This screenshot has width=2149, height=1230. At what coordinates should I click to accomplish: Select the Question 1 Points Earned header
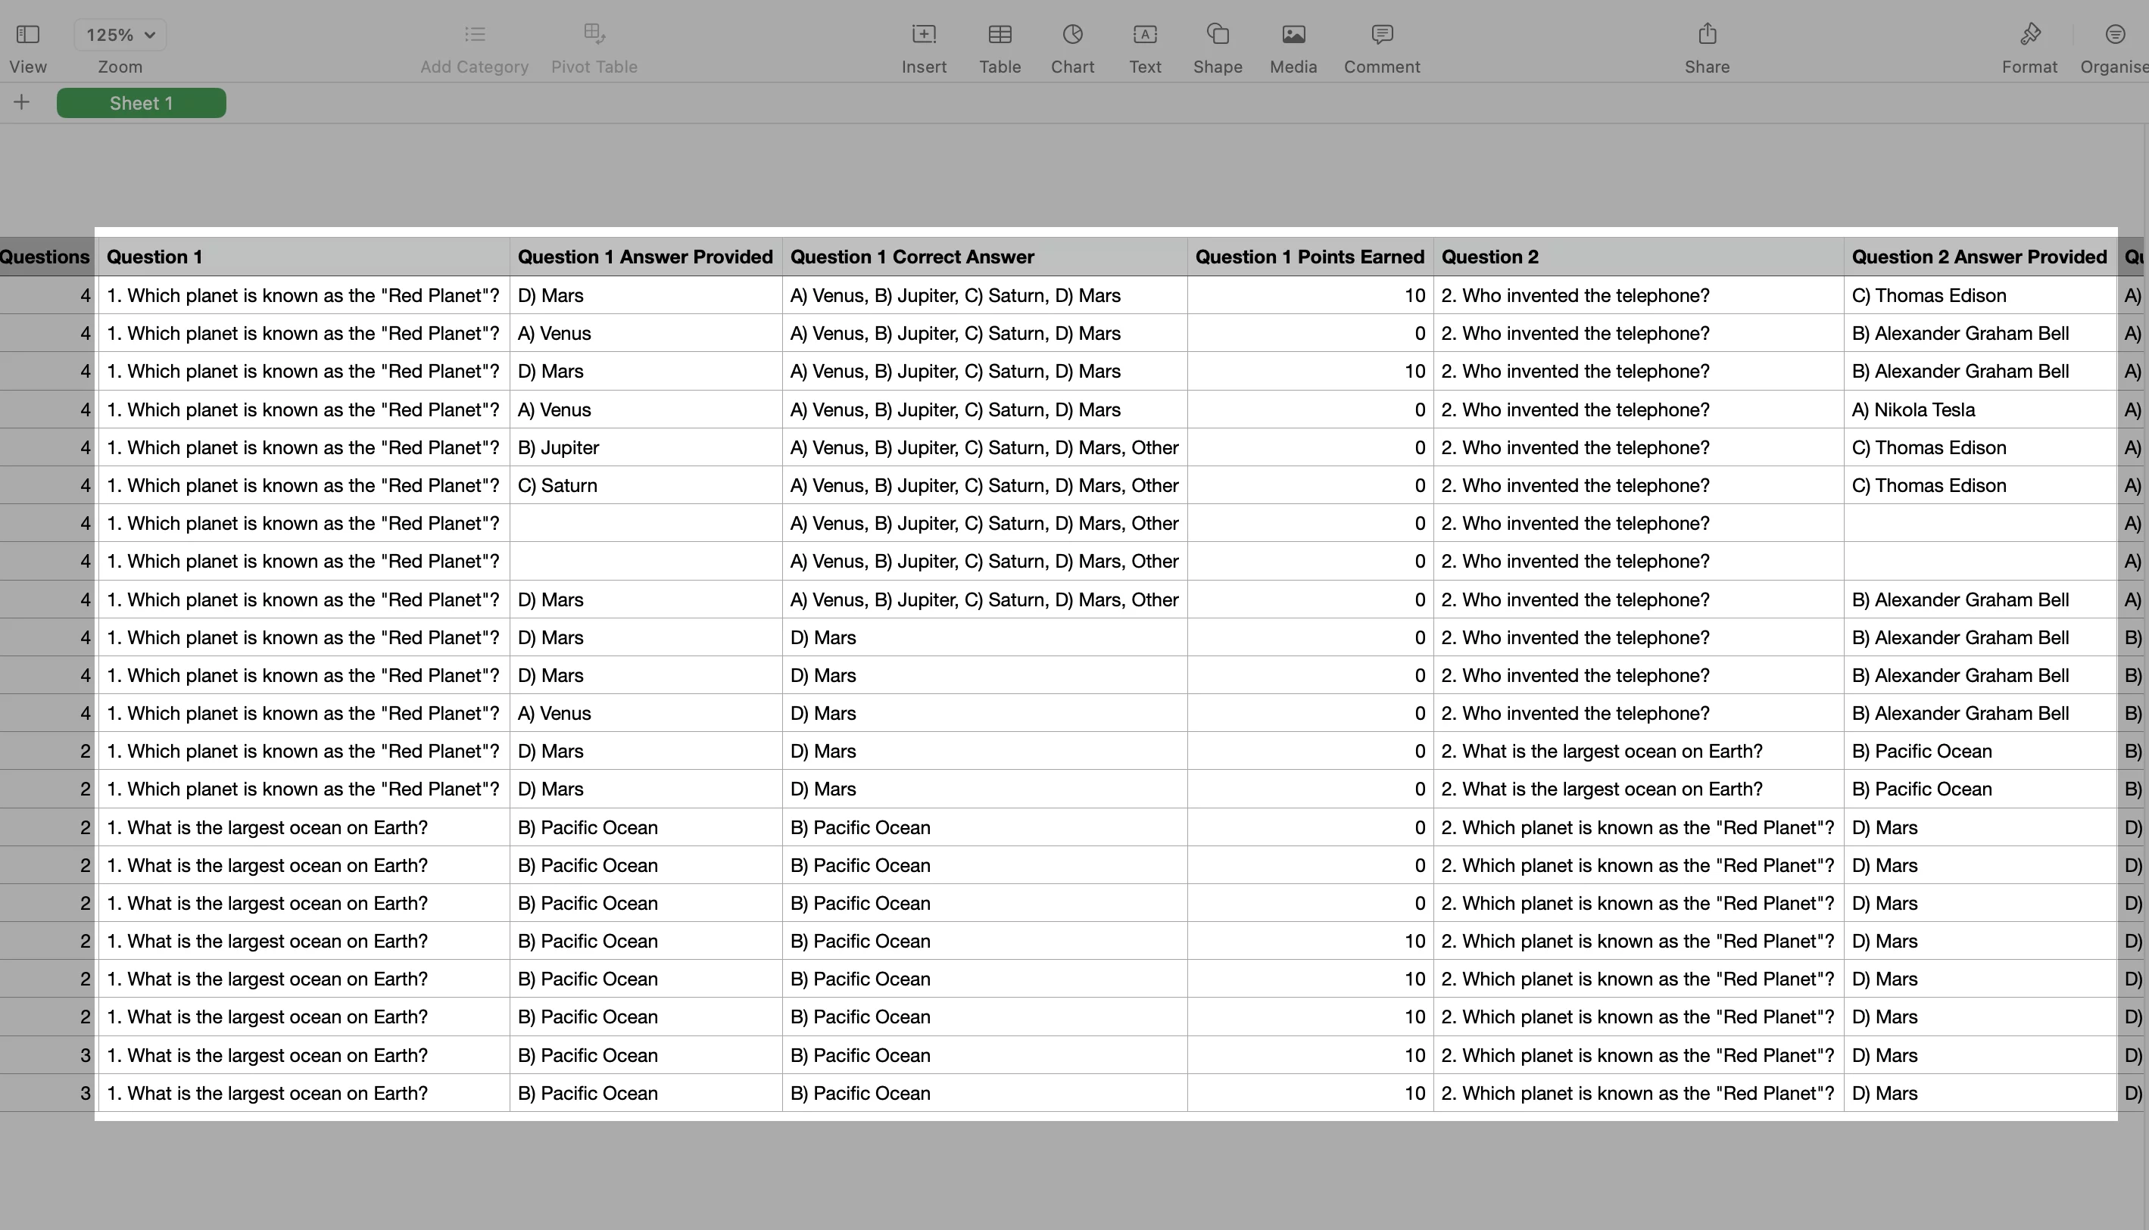[x=1310, y=257]
